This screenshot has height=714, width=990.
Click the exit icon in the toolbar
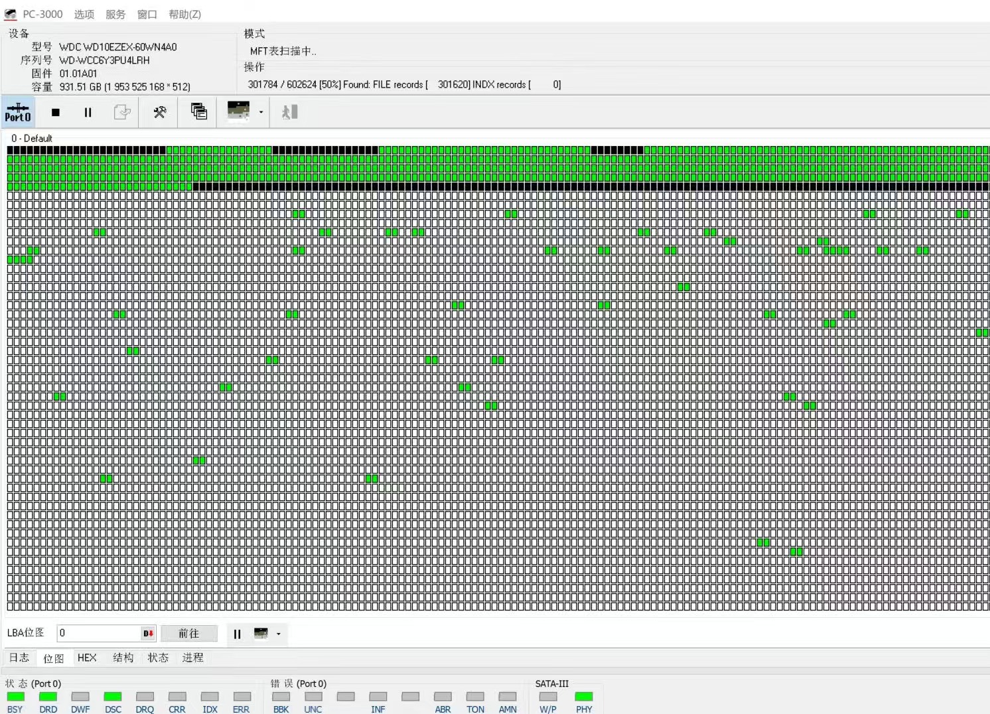point(290,112)
